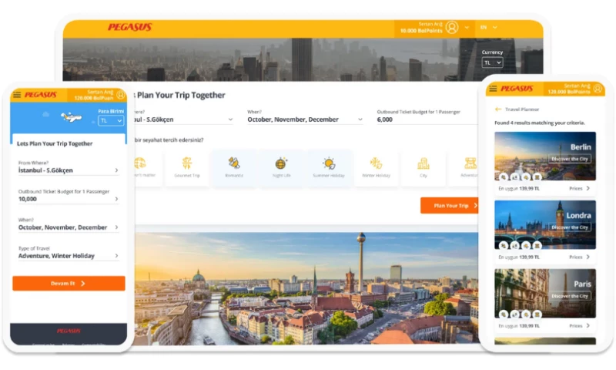Click "Found 4 results matching your criteria." text

540,123
